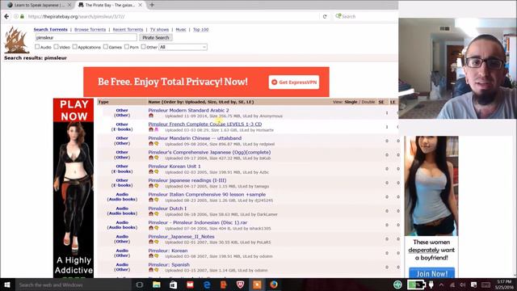Open Pimsleur Modern Standard Arabic 2 torrent
Viewport: 517px width, 291px height.
click(x=188, y=110)
